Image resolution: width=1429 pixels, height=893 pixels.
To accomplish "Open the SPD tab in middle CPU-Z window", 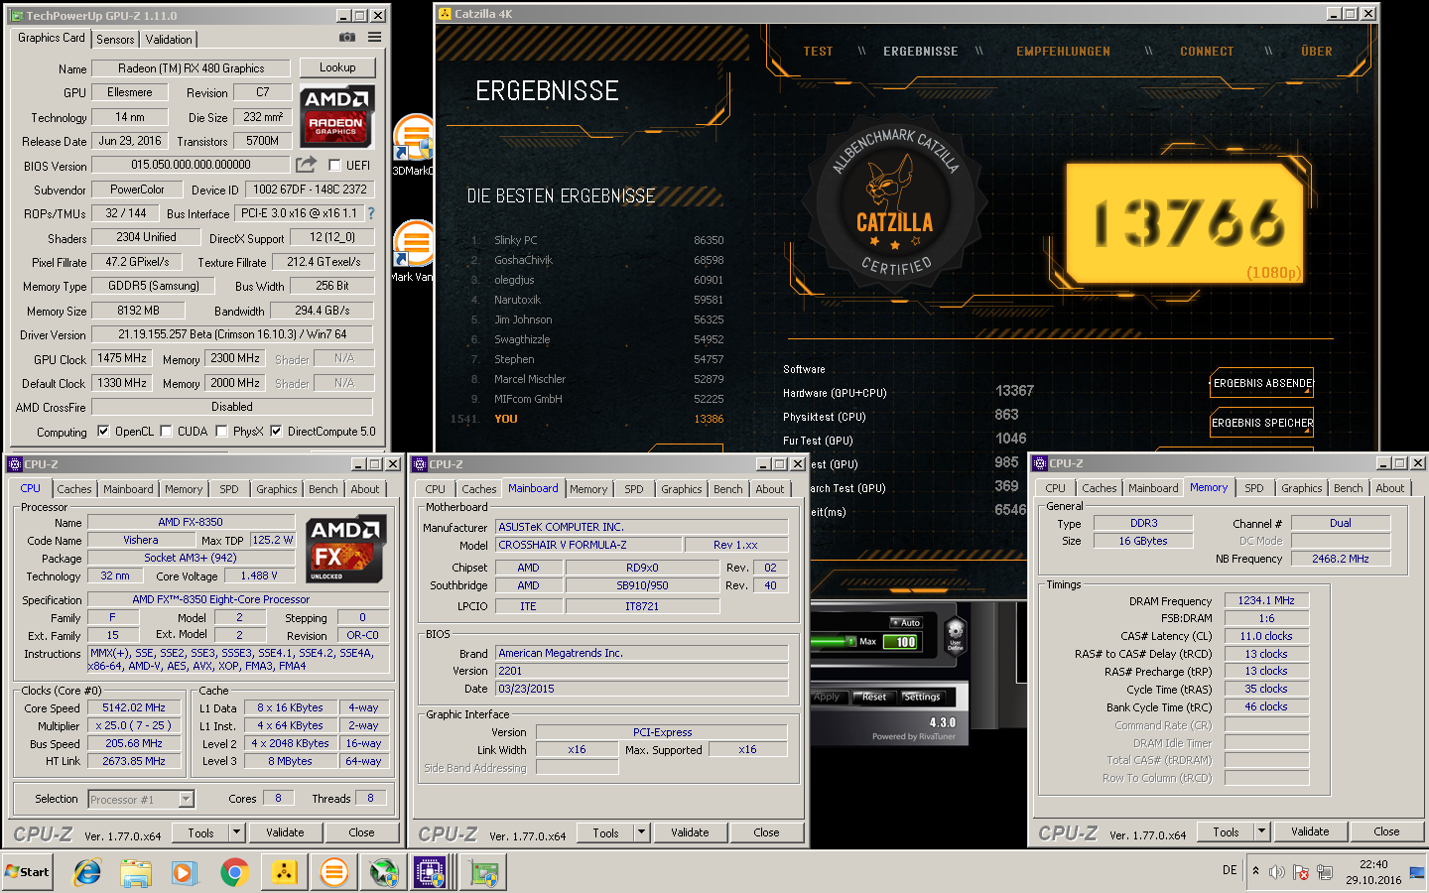I will [634, 489].
